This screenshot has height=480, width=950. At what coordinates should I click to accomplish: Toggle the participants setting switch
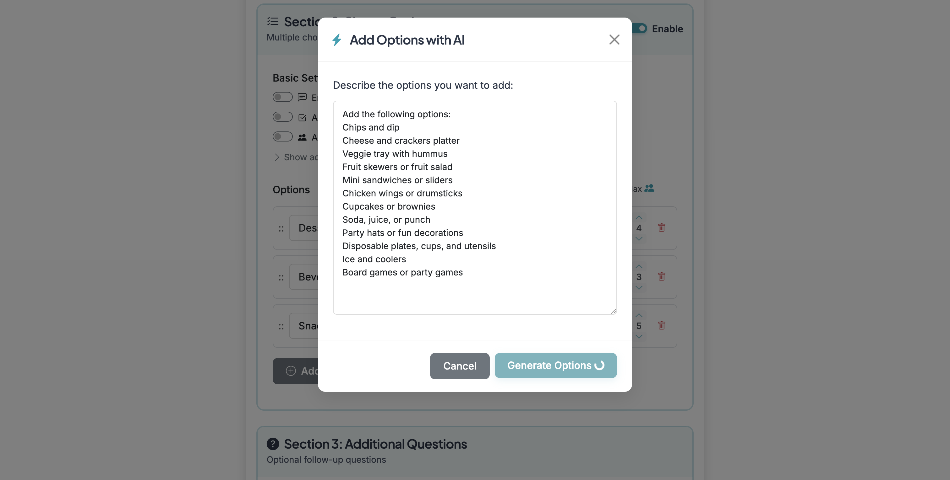[282, 137]
